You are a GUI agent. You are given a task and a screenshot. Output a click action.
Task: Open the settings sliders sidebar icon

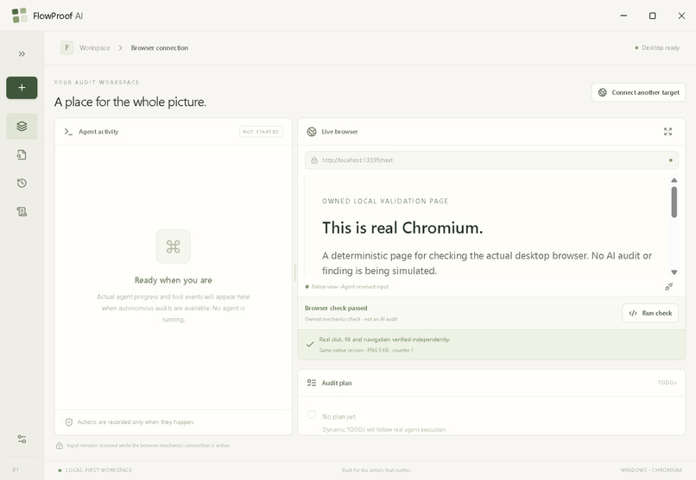point(22,439)
